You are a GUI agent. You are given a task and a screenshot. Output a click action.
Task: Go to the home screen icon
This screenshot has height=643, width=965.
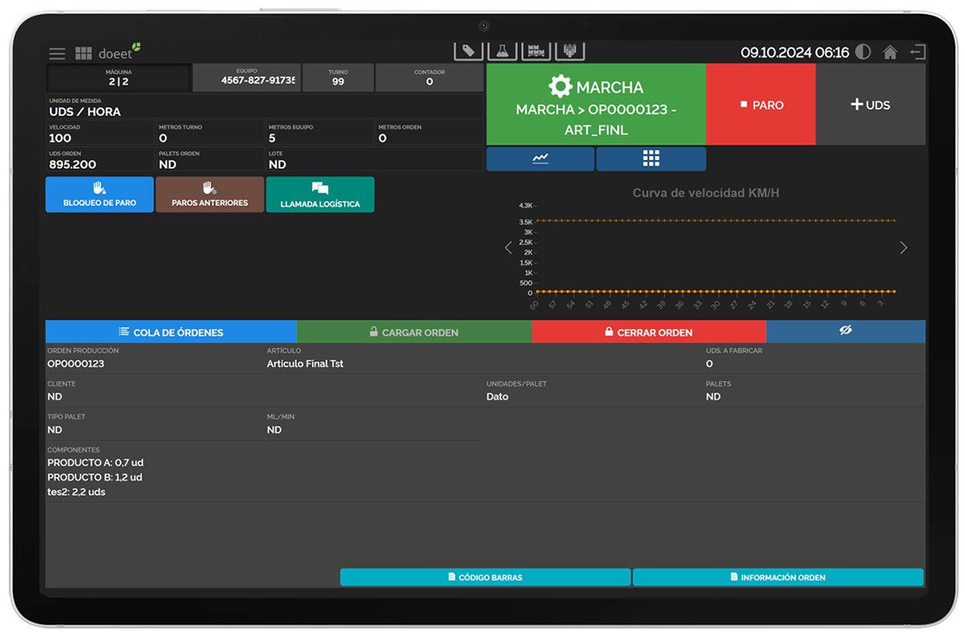890,53
